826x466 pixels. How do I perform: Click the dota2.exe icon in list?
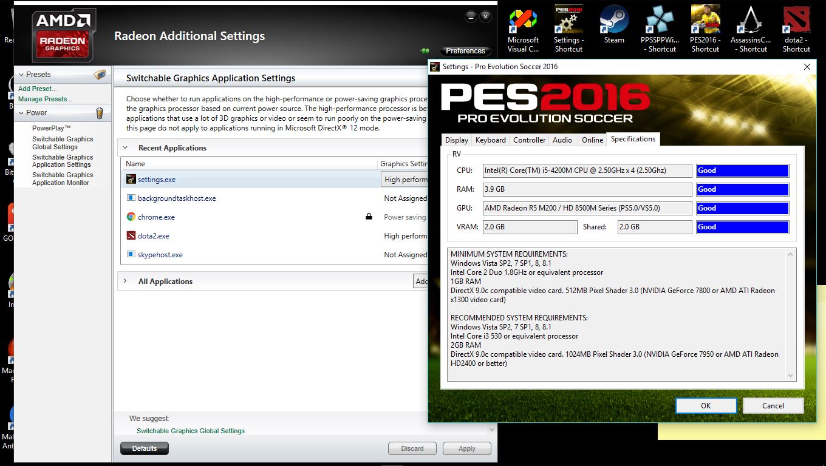tap(131, 235)
